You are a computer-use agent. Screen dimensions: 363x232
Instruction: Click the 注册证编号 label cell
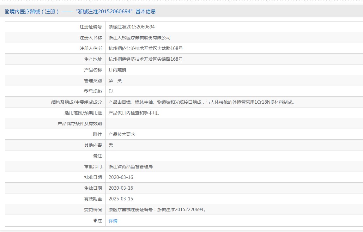(91, 27)
